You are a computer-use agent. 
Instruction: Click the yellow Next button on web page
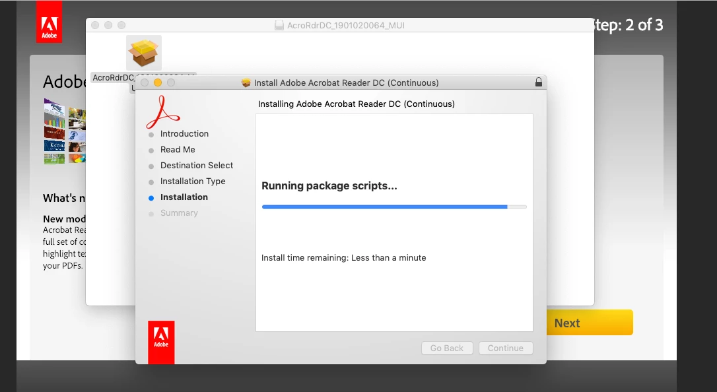point(590,323)
